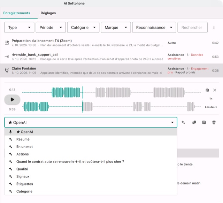Click the Rechercher search field

coord(192,27)
